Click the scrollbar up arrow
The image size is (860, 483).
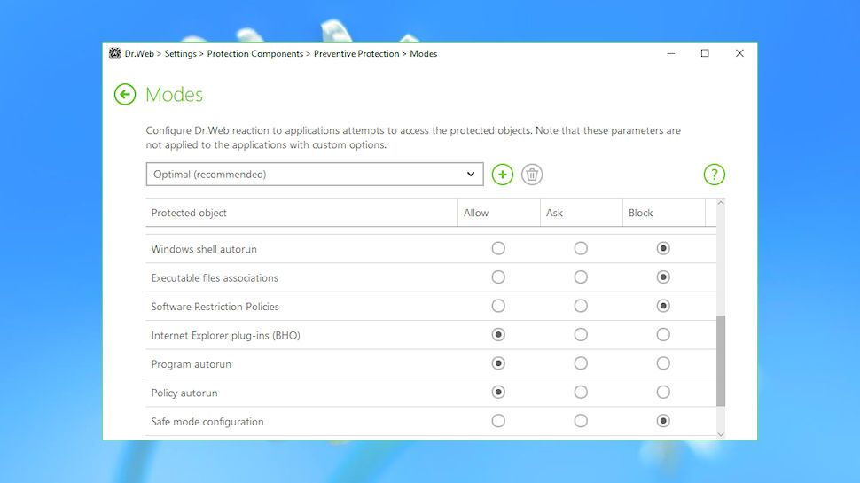[x=721, y=203]
